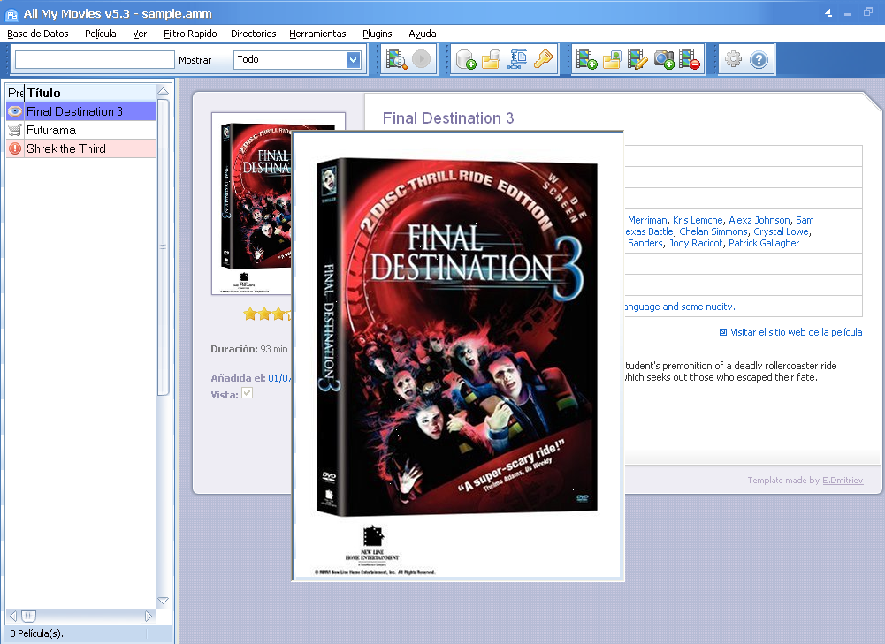
Task: Click the folder with picture import icon
Action: click(612, 59)
